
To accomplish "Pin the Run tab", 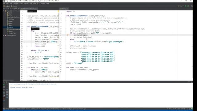I will [4, 96].
